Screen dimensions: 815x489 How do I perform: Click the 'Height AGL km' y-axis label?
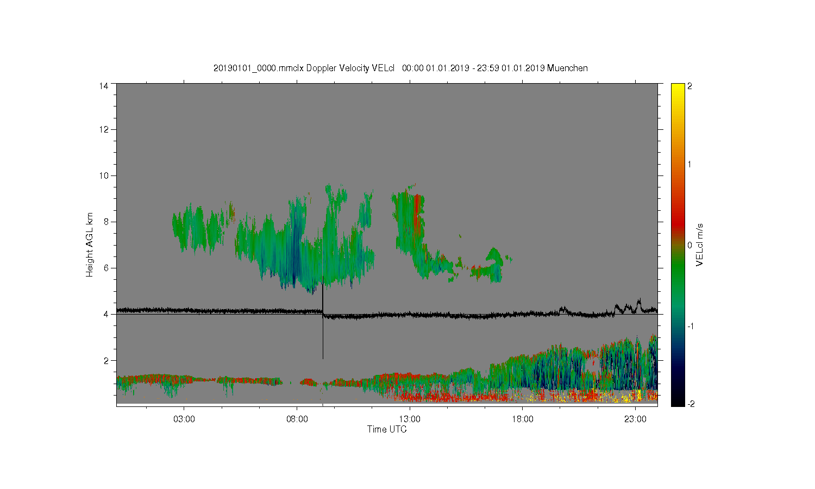tap(90, 244)
